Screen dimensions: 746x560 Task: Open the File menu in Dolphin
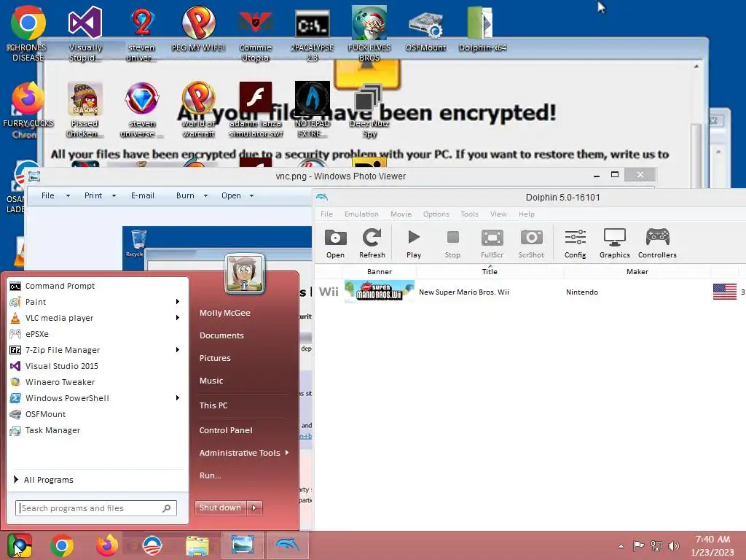pyautogui.click(x=326, y=214)
